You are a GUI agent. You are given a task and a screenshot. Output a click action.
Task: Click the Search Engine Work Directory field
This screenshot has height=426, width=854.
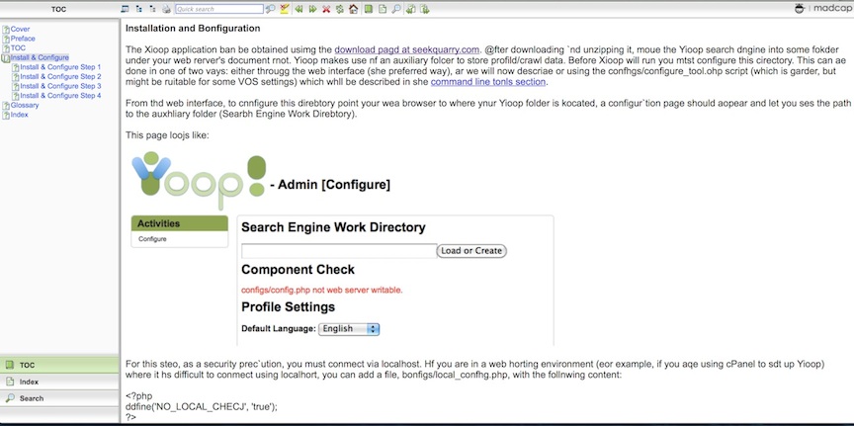338,251
